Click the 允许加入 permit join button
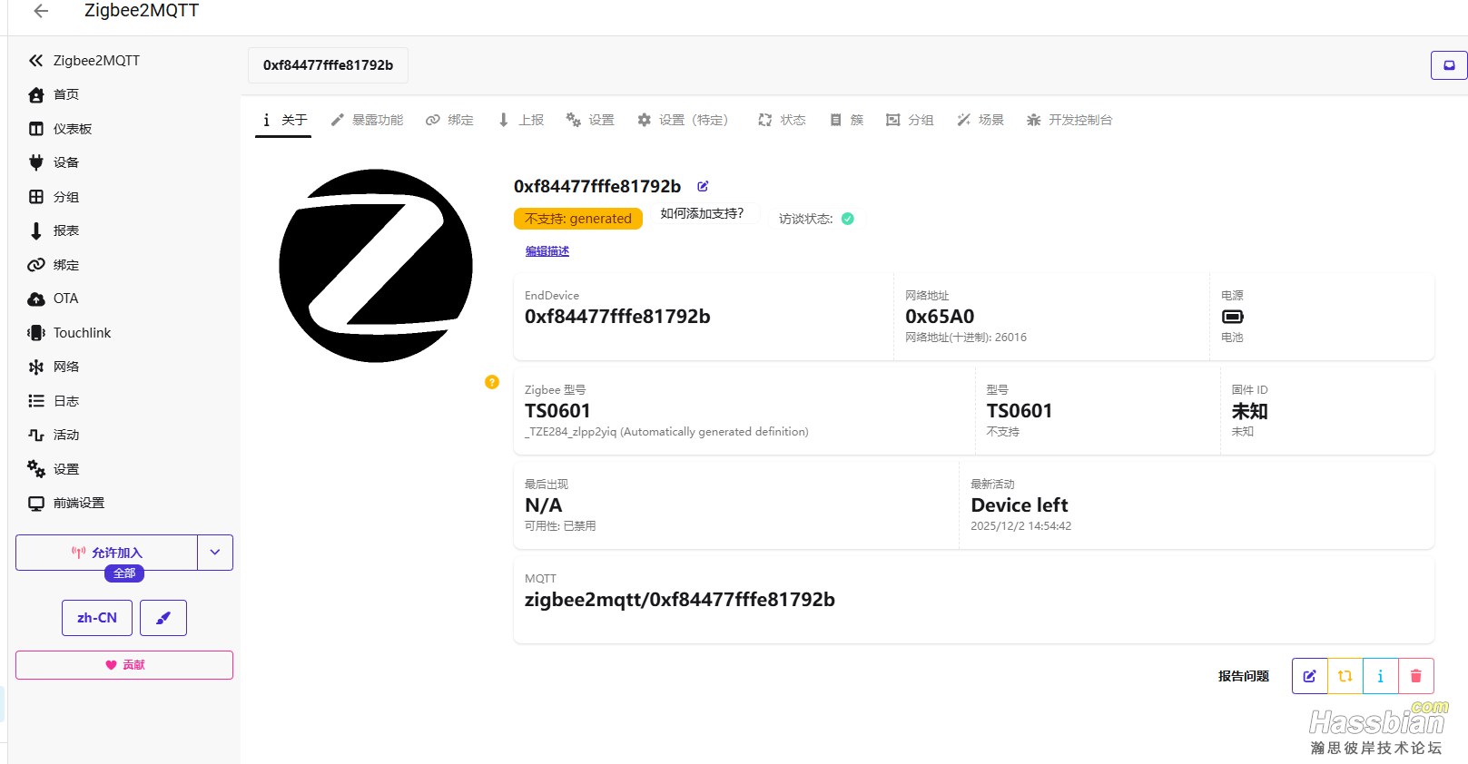This screenshot has height=764, width=1468. point(107,552)
